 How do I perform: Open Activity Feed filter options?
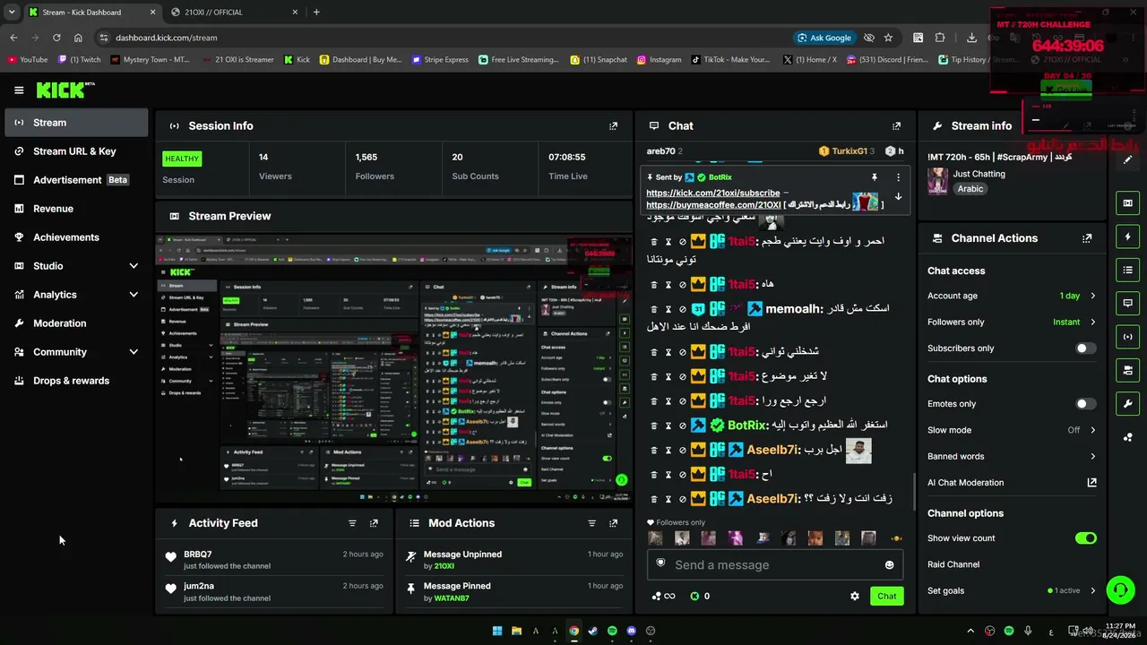(x=352, y=523)
